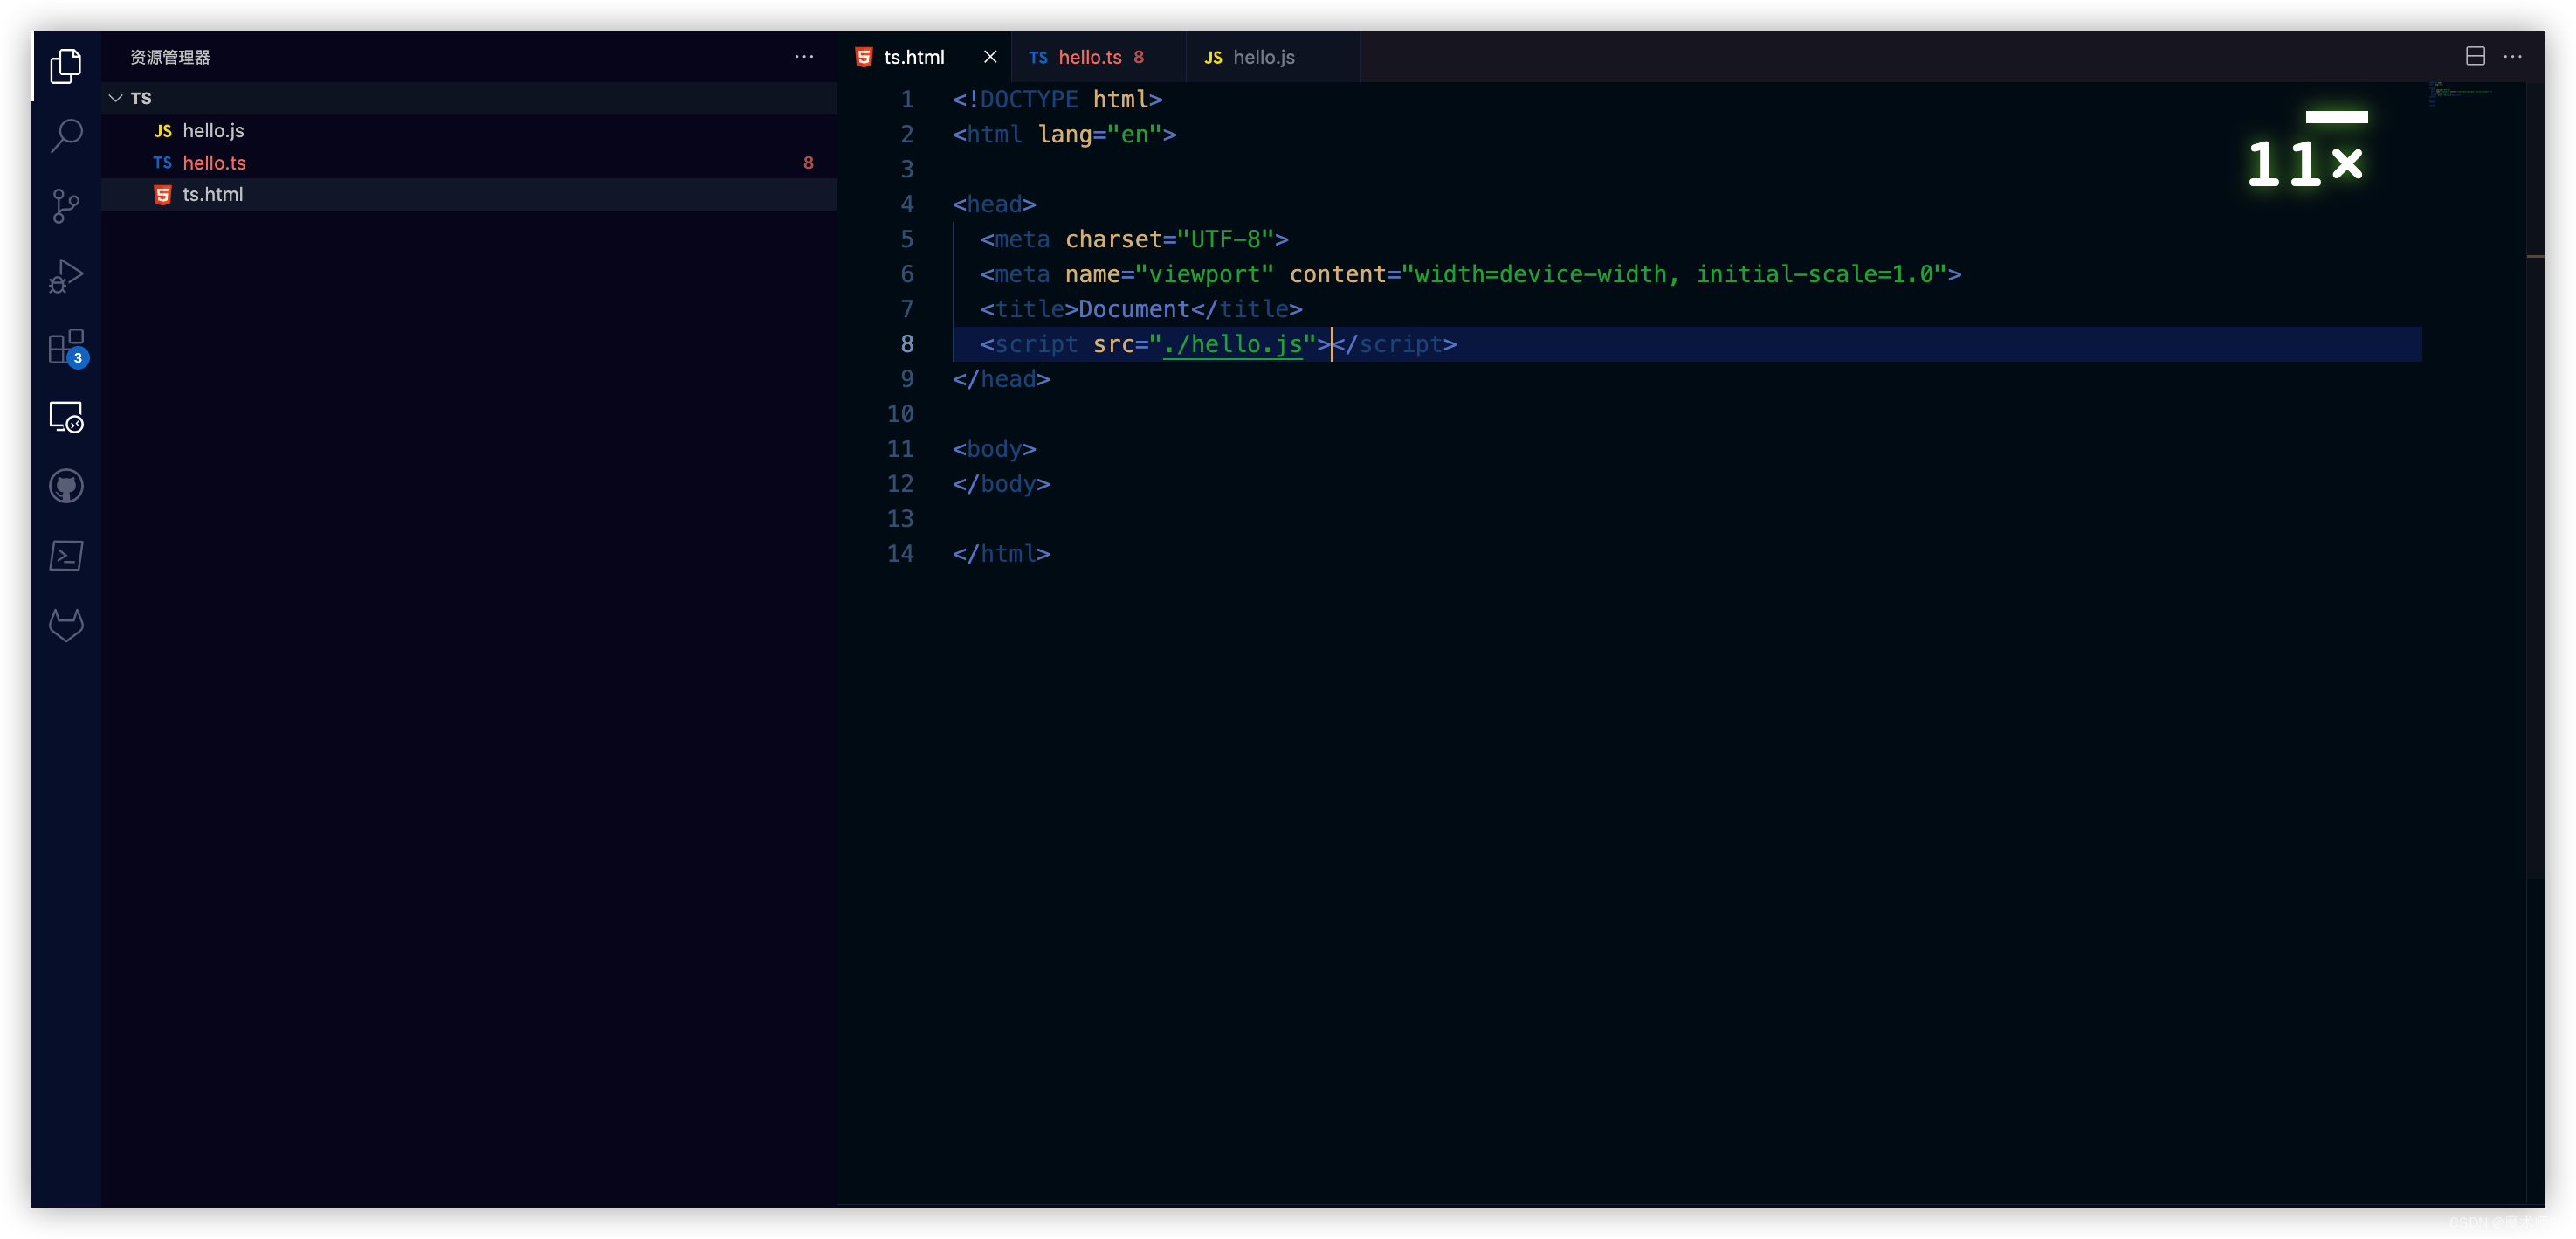Click line number 8 in the gutter
Image resolution: width=2576 pixels, height=1239 pixels.
tap(906, 344)
